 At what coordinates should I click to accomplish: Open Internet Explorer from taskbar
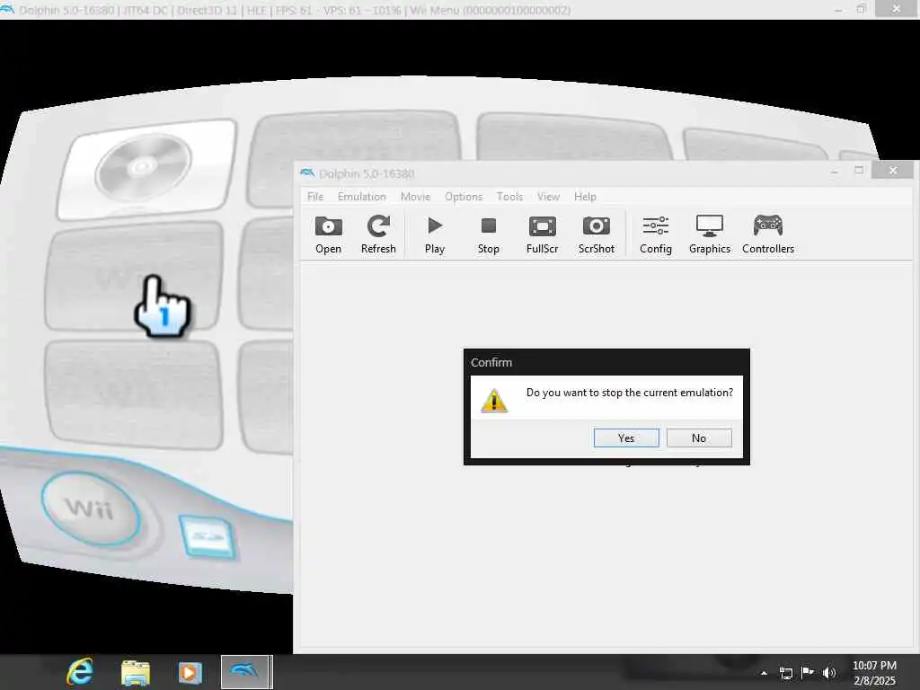coord(80,672)
